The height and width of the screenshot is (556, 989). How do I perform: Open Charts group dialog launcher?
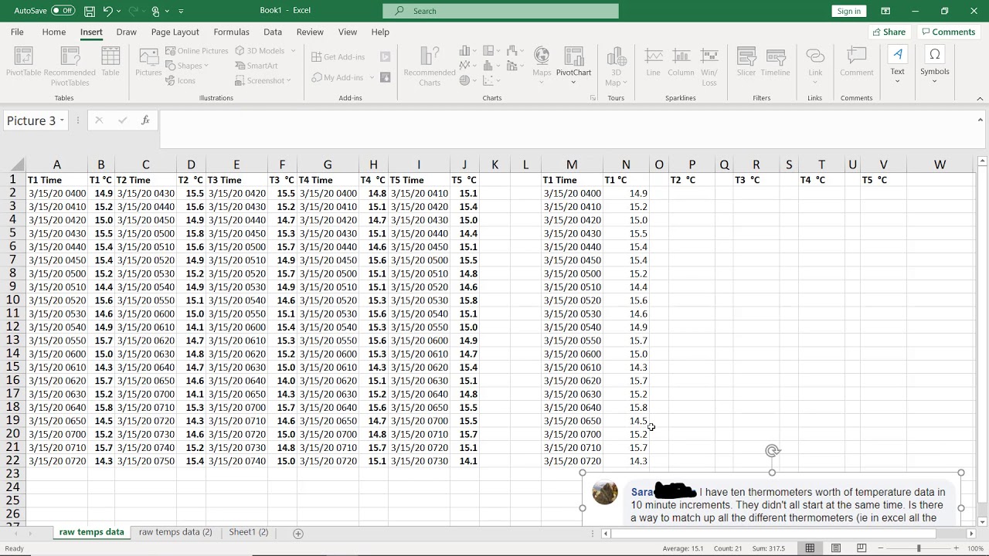(593, 98)
